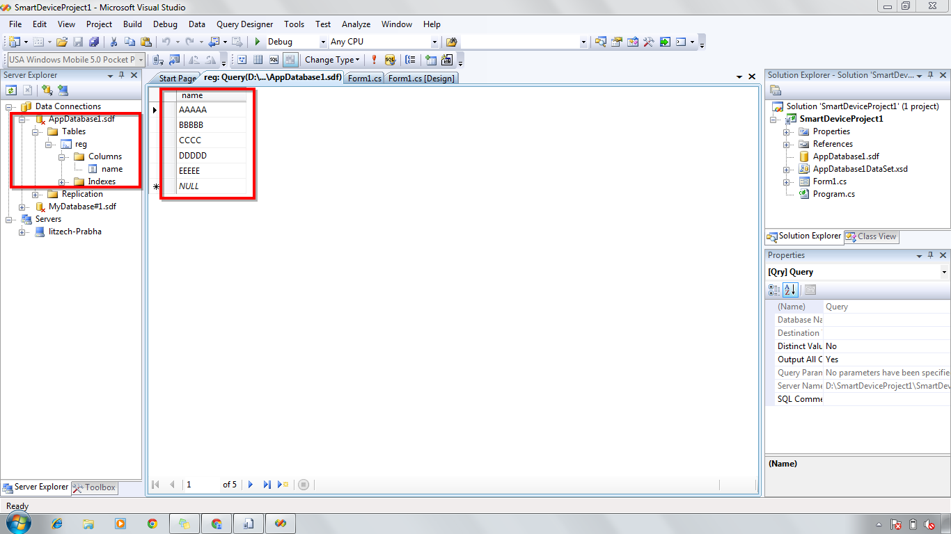Click Solution Explorer Properties icon
The image size is (951, 534).
click(x=776, y=90)
